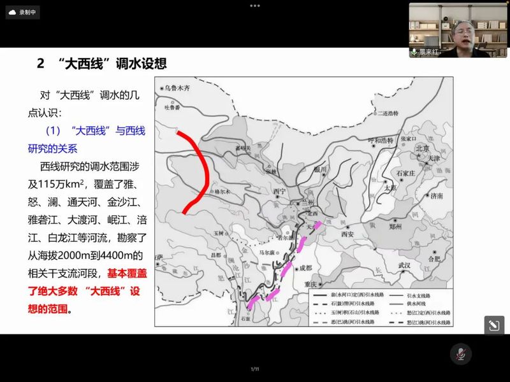This screenshot has width=510, height=382.
Task: Click the speaker's name label 景来红
Action: [x=427, y=52]
